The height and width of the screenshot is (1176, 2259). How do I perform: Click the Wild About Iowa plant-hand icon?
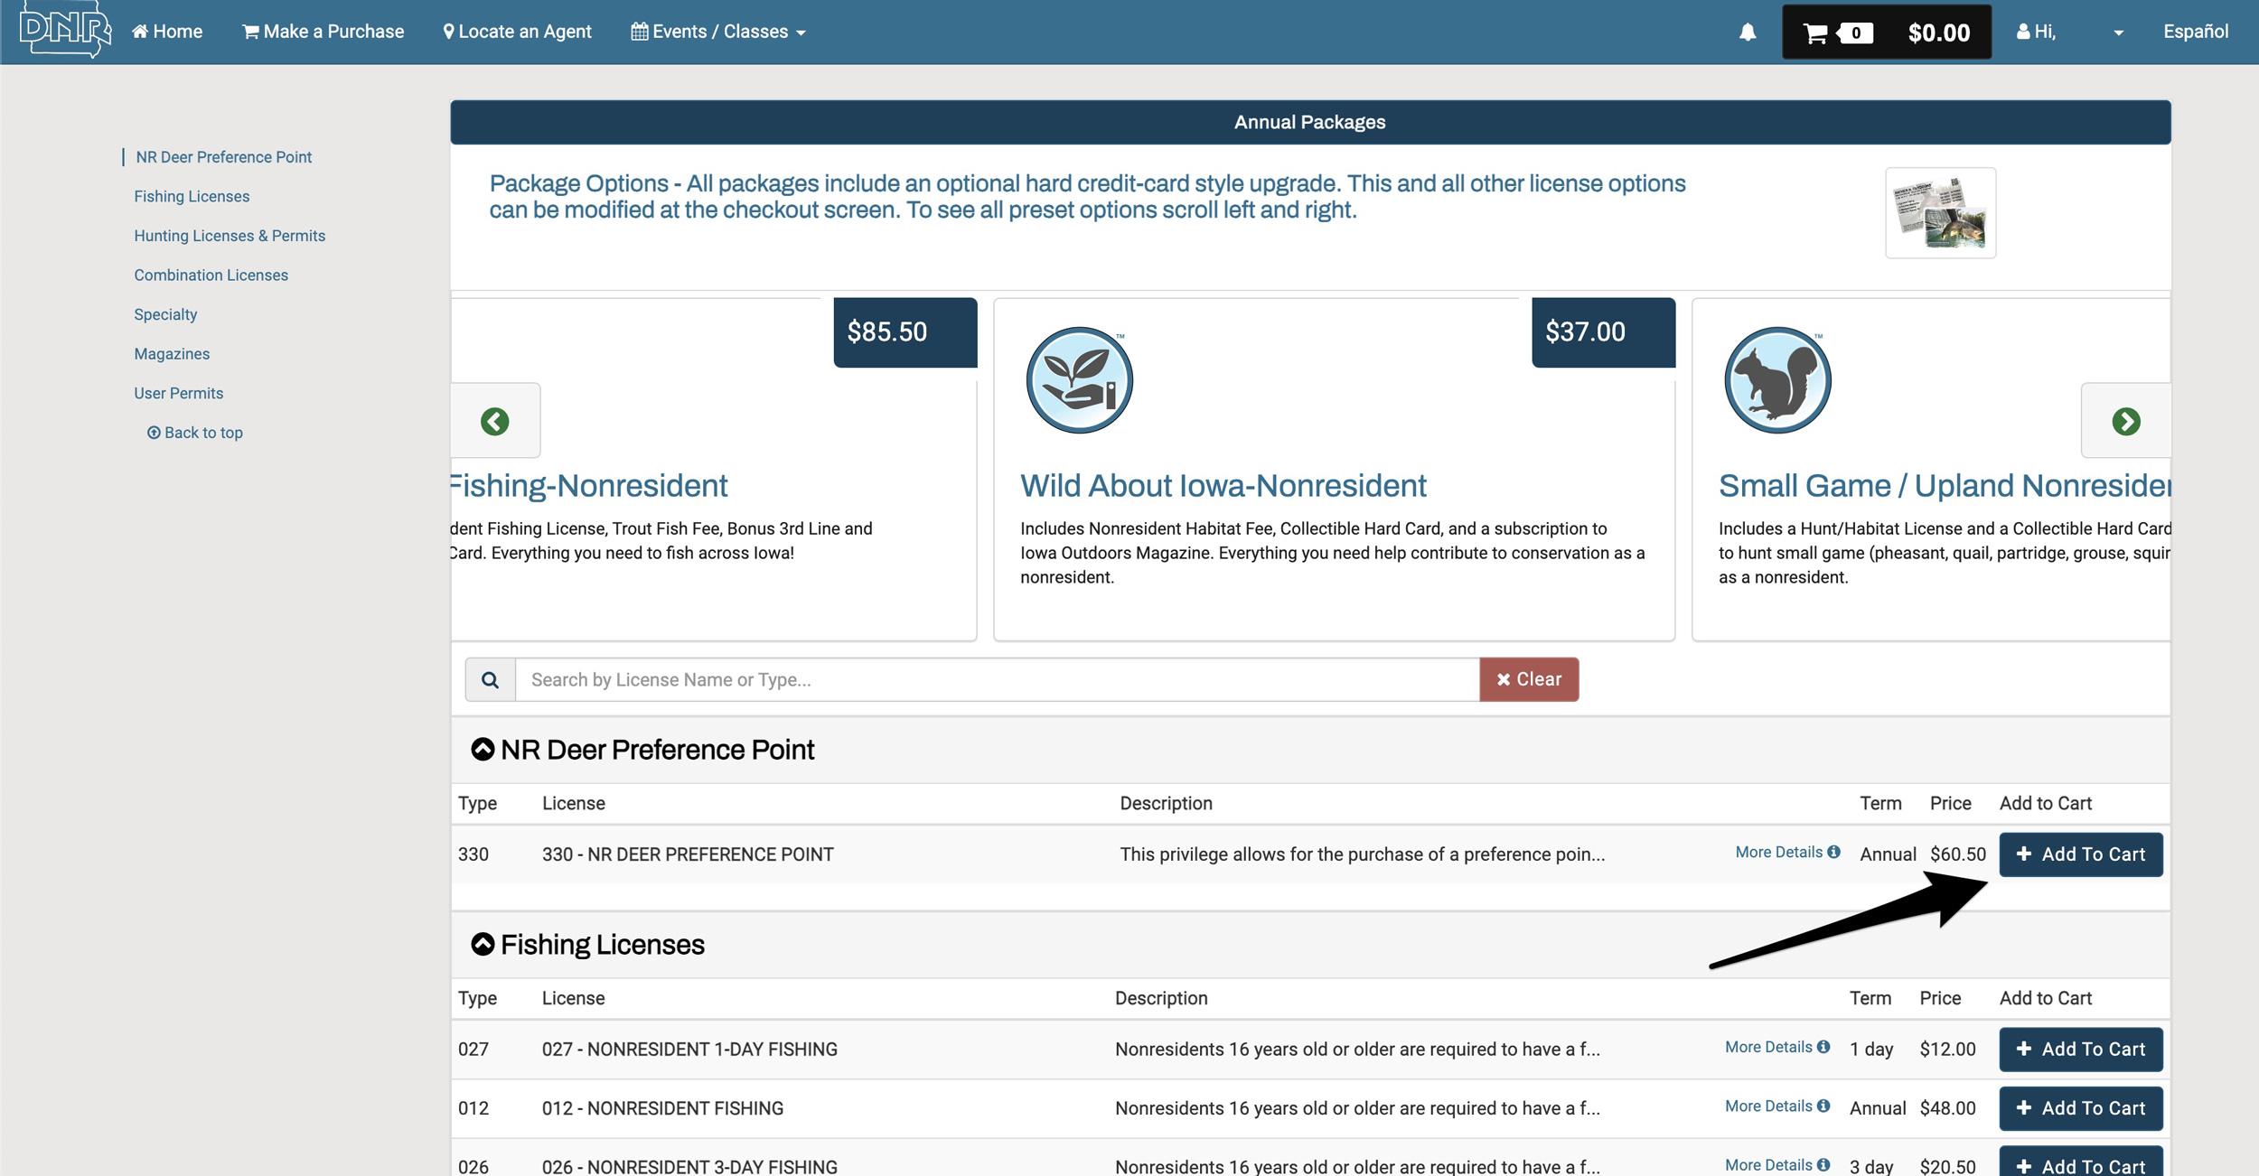[x=1079, y=380]
